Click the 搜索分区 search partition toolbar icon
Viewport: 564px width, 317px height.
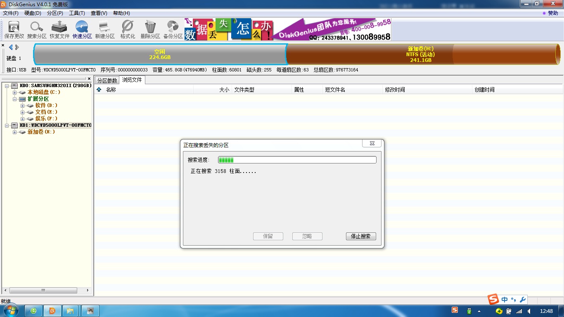(x=37, y=30)
